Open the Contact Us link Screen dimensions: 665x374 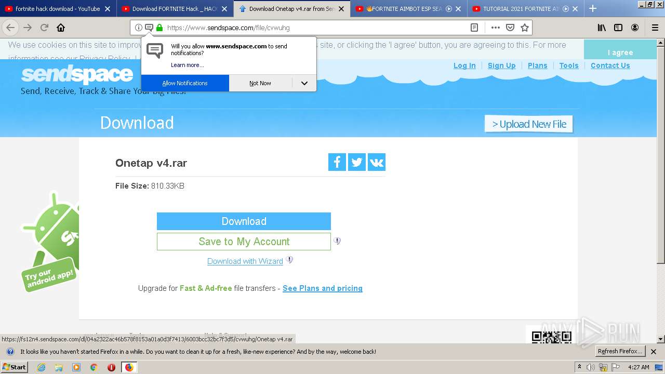(610, 65)
